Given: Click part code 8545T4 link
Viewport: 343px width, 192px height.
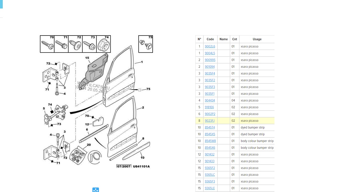Looking at the screenshot, I should pyautogui.click(x=210, y=127).
